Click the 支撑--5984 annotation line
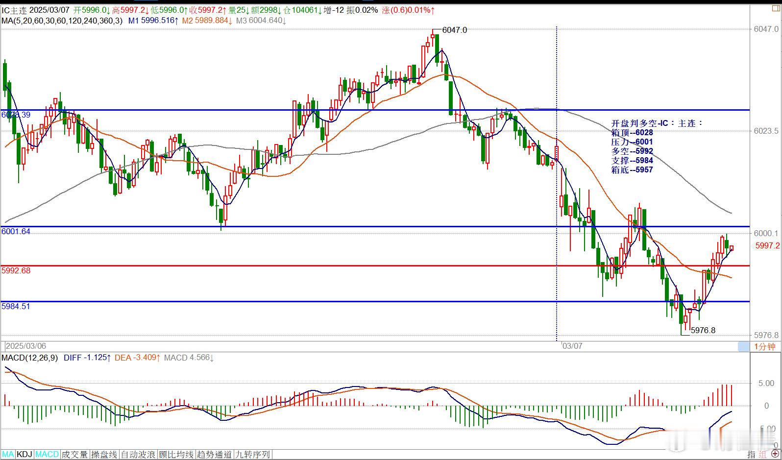Screen dimensions: 782x460 tap(632, 160)
